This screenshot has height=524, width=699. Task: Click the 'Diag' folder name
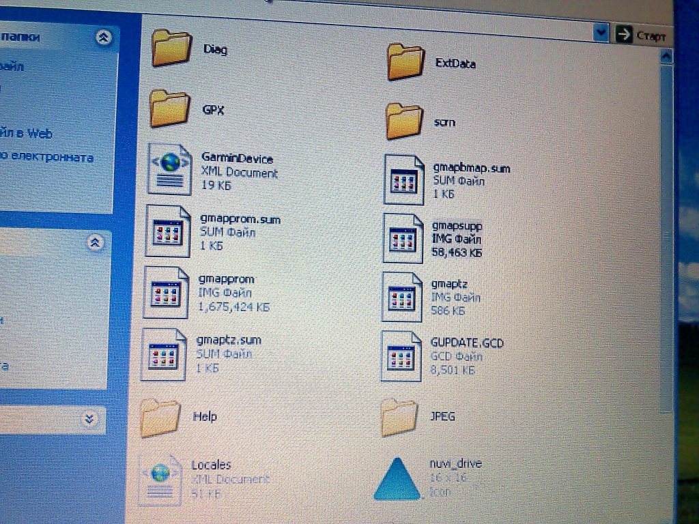[215, 49]
